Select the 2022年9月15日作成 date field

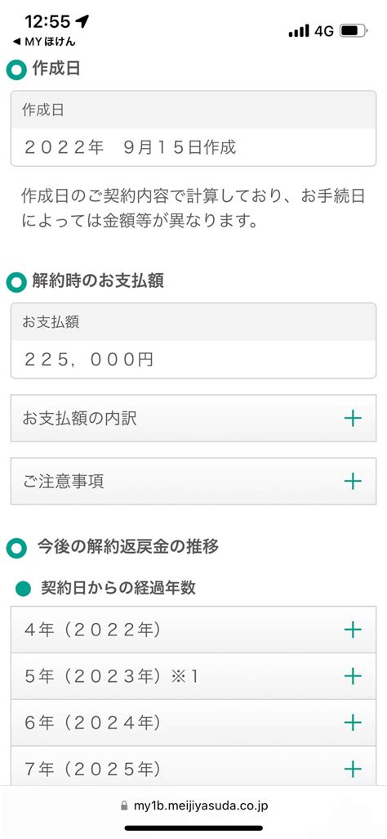click(193, 147)
